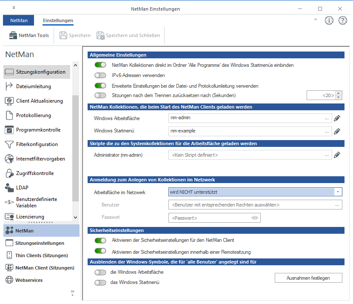This screenshot has width=353, height=304.
Task: Open NetMan help via the question mark icon
Action: pyautogui.click(x=343, y=20)
